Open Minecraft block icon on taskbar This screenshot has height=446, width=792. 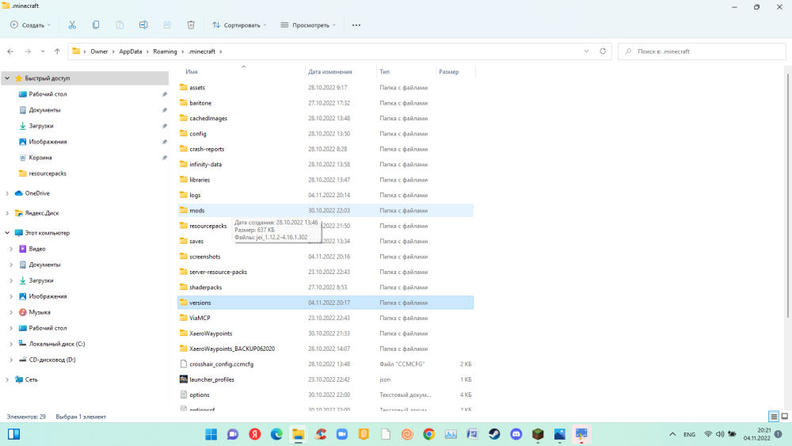click(x=538, y=434)
